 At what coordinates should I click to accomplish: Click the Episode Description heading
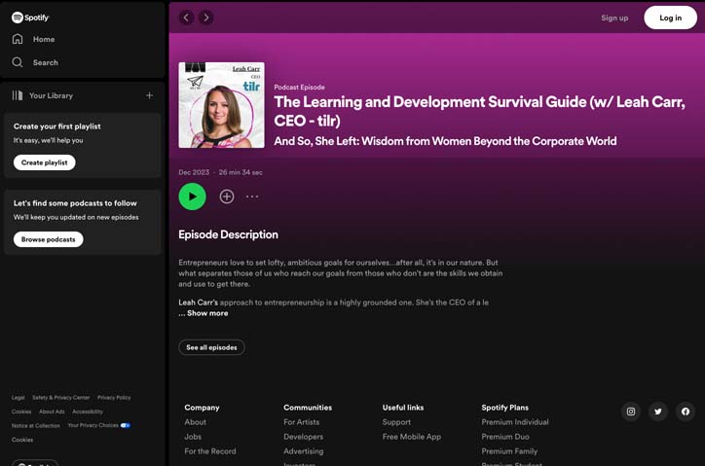click(x=228, y=234)
